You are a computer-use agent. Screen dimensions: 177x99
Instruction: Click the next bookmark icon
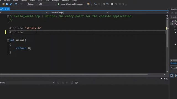click(120, 4)
